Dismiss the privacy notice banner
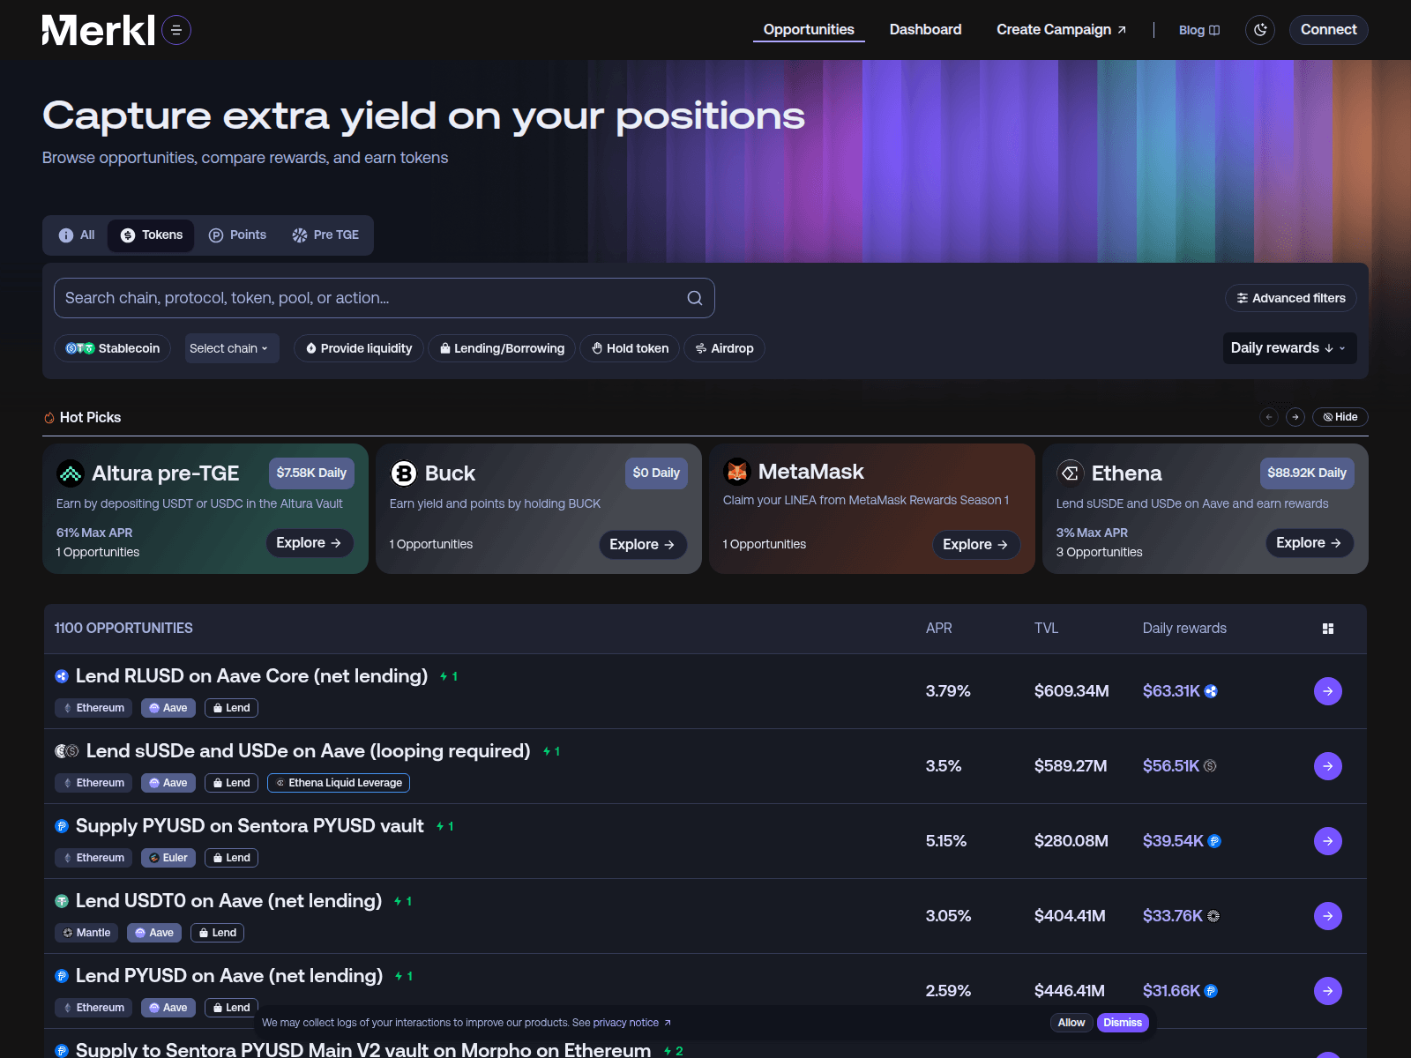 pyautogui.click(x=1123, y=1023)
